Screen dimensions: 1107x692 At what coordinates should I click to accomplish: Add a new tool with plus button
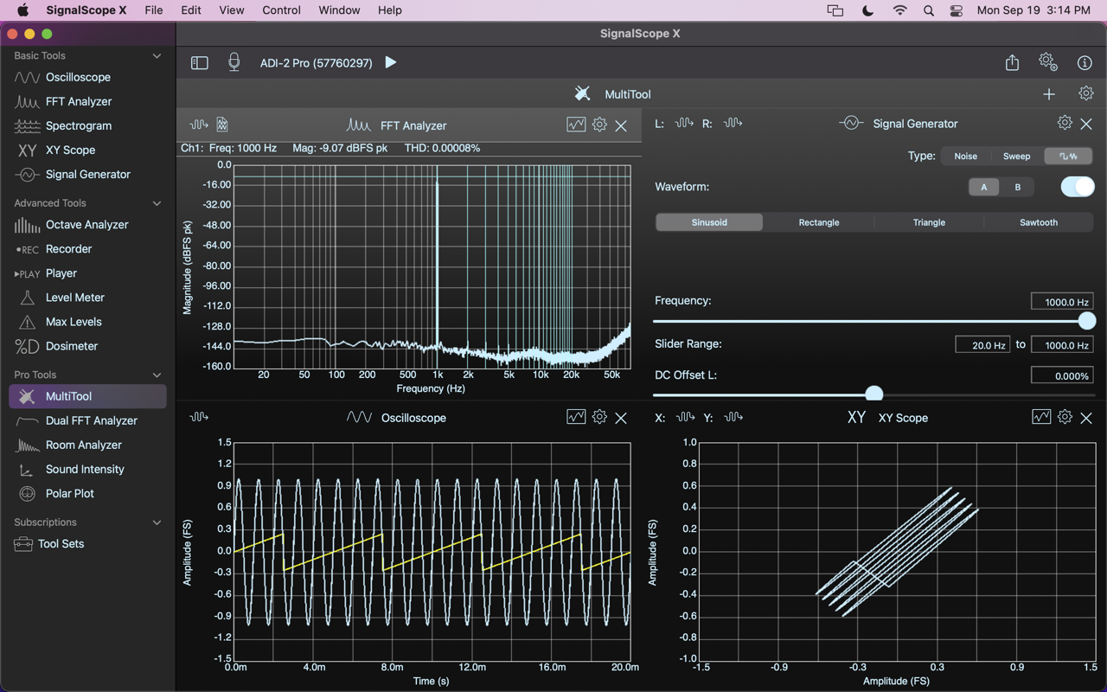coord(1049,93)
